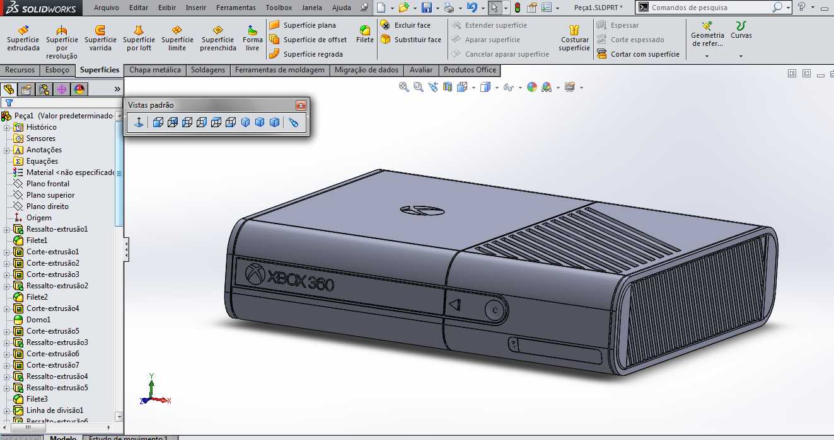Screen dimensions: 834x440
Task: Open Ferramentas de moldagem tab
Action: click(x=280, y=70)
